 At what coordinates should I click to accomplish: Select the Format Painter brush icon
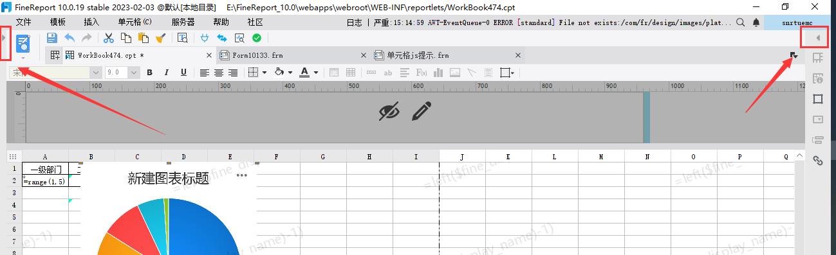coord(160,38)
